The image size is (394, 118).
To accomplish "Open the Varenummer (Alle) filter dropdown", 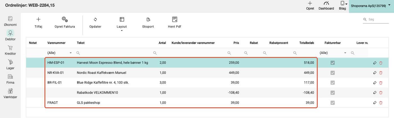I will tap(71, 53).
